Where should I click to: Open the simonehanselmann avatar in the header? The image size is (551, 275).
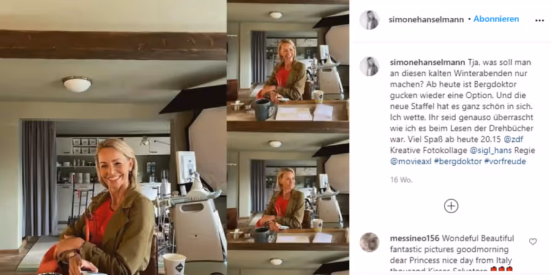pos(369,20)
